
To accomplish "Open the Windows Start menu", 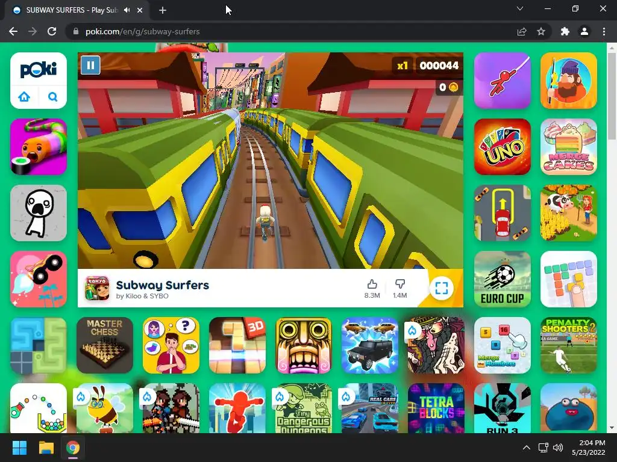I will coord(19,448).
